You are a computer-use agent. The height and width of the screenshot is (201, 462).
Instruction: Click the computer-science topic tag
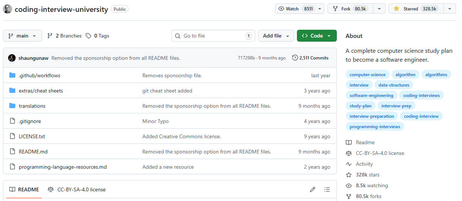367,75
